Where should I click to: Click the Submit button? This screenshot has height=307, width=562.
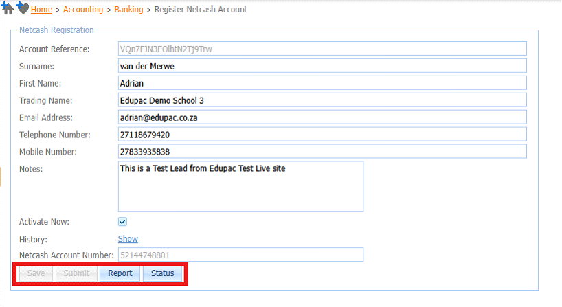76,273
